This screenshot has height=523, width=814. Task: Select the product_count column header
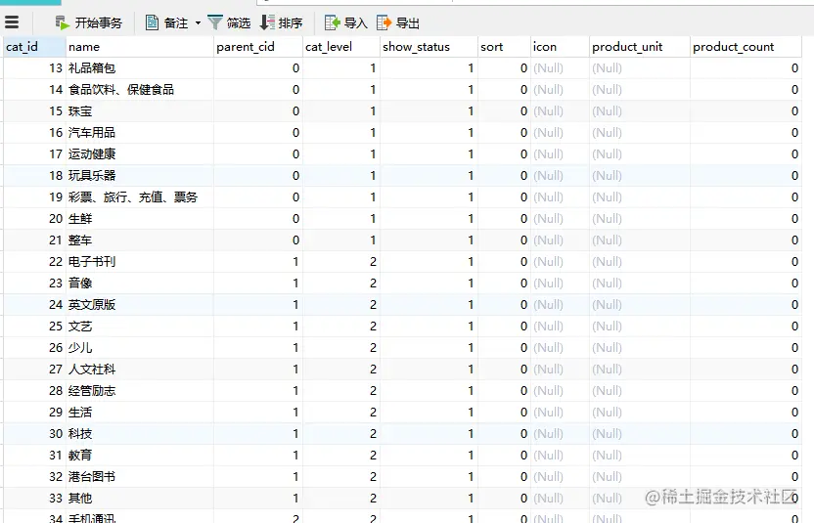746,47
